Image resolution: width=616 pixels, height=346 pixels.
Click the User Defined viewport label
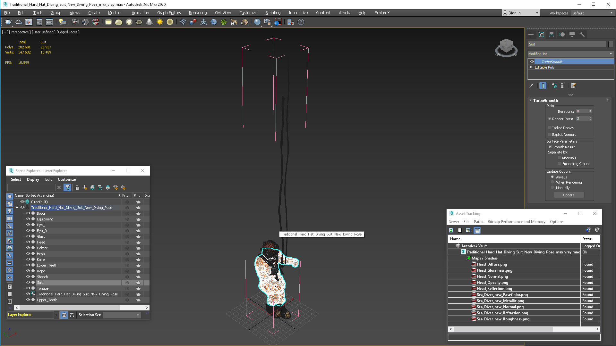pyautogui.click(x=44, y=32)
